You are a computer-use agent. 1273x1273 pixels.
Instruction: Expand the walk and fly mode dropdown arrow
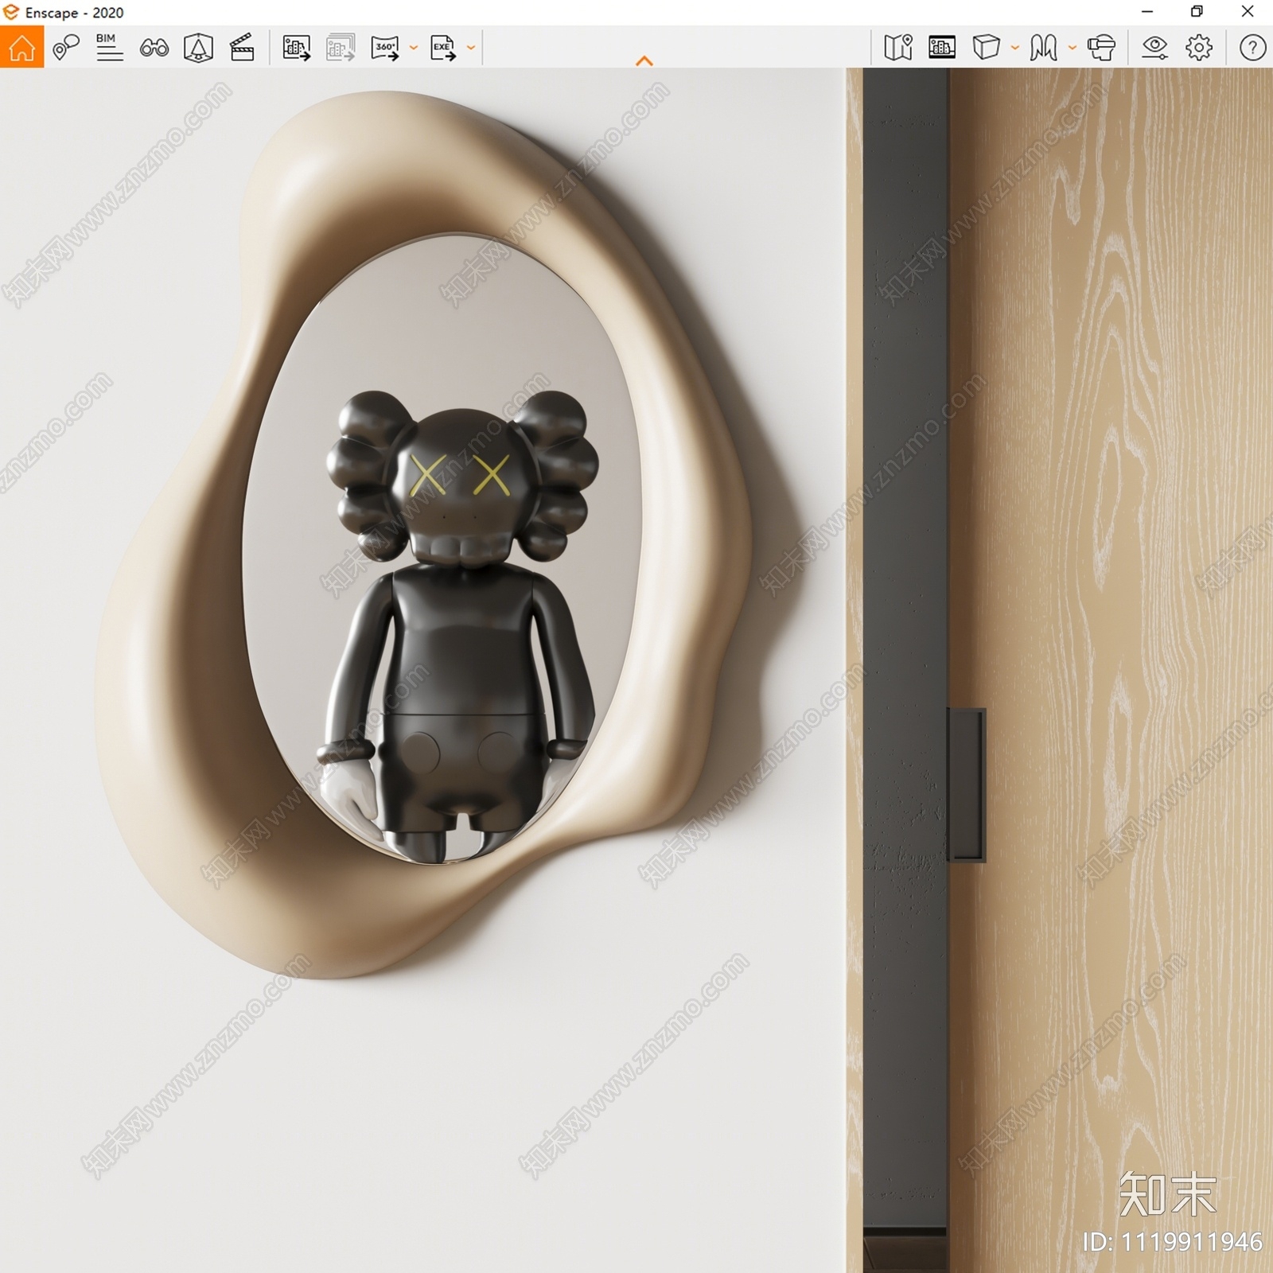[x=1073, y=48]
